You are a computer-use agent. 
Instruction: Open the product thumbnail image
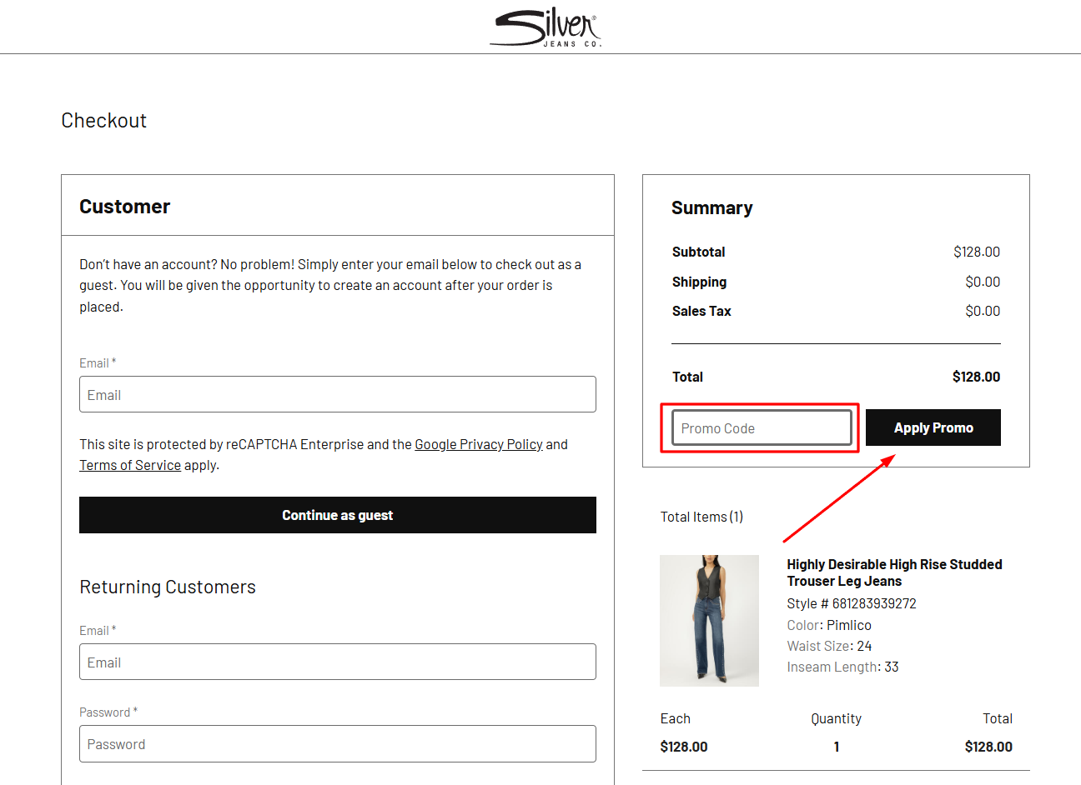click(x=709, y=620)
